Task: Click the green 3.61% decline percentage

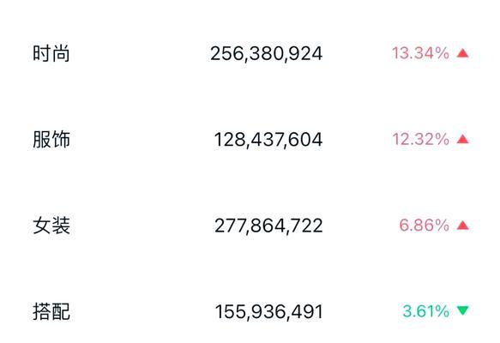Action: coord(426,311)
